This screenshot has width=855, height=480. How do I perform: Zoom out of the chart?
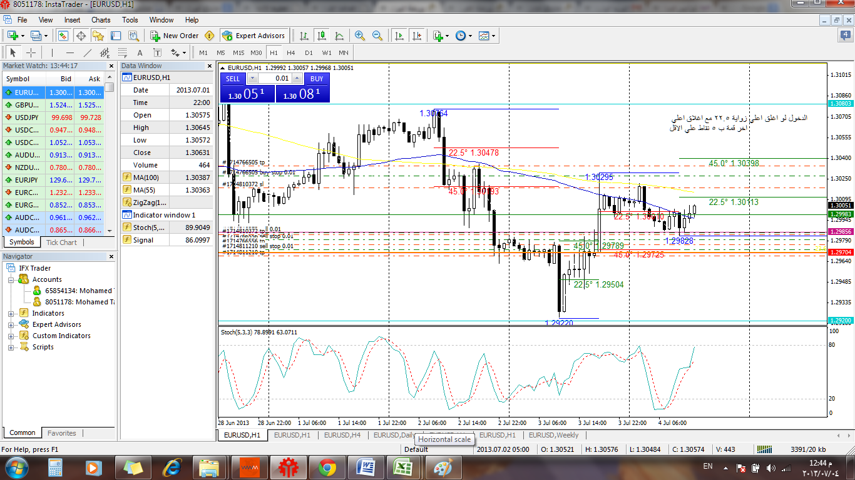pyautogui.click(x=377, y=36)
